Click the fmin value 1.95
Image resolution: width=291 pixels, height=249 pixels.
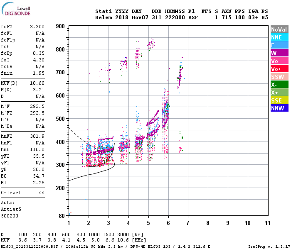point(39,73)
